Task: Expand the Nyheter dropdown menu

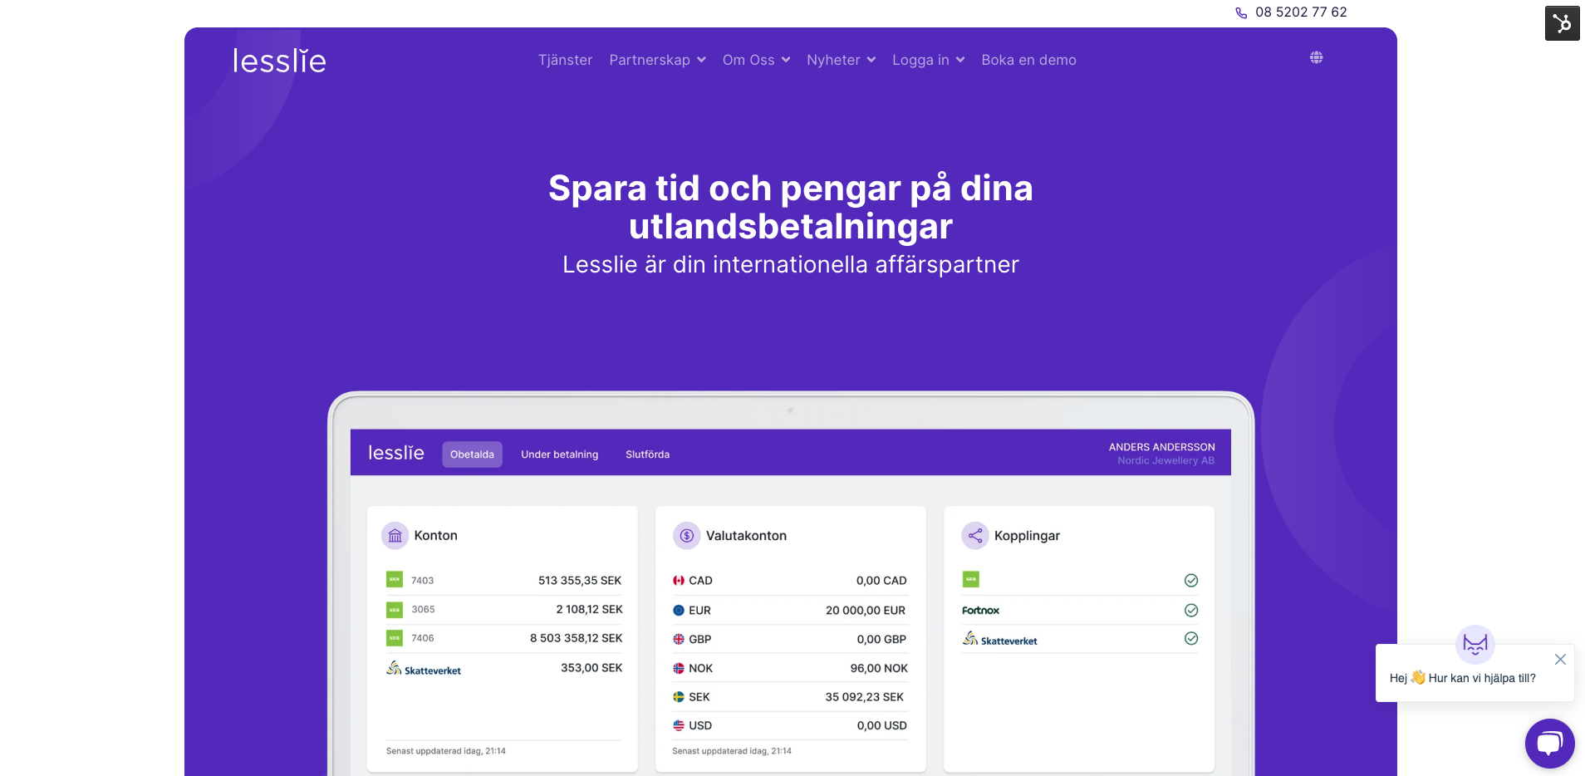Action: point(841,60)
